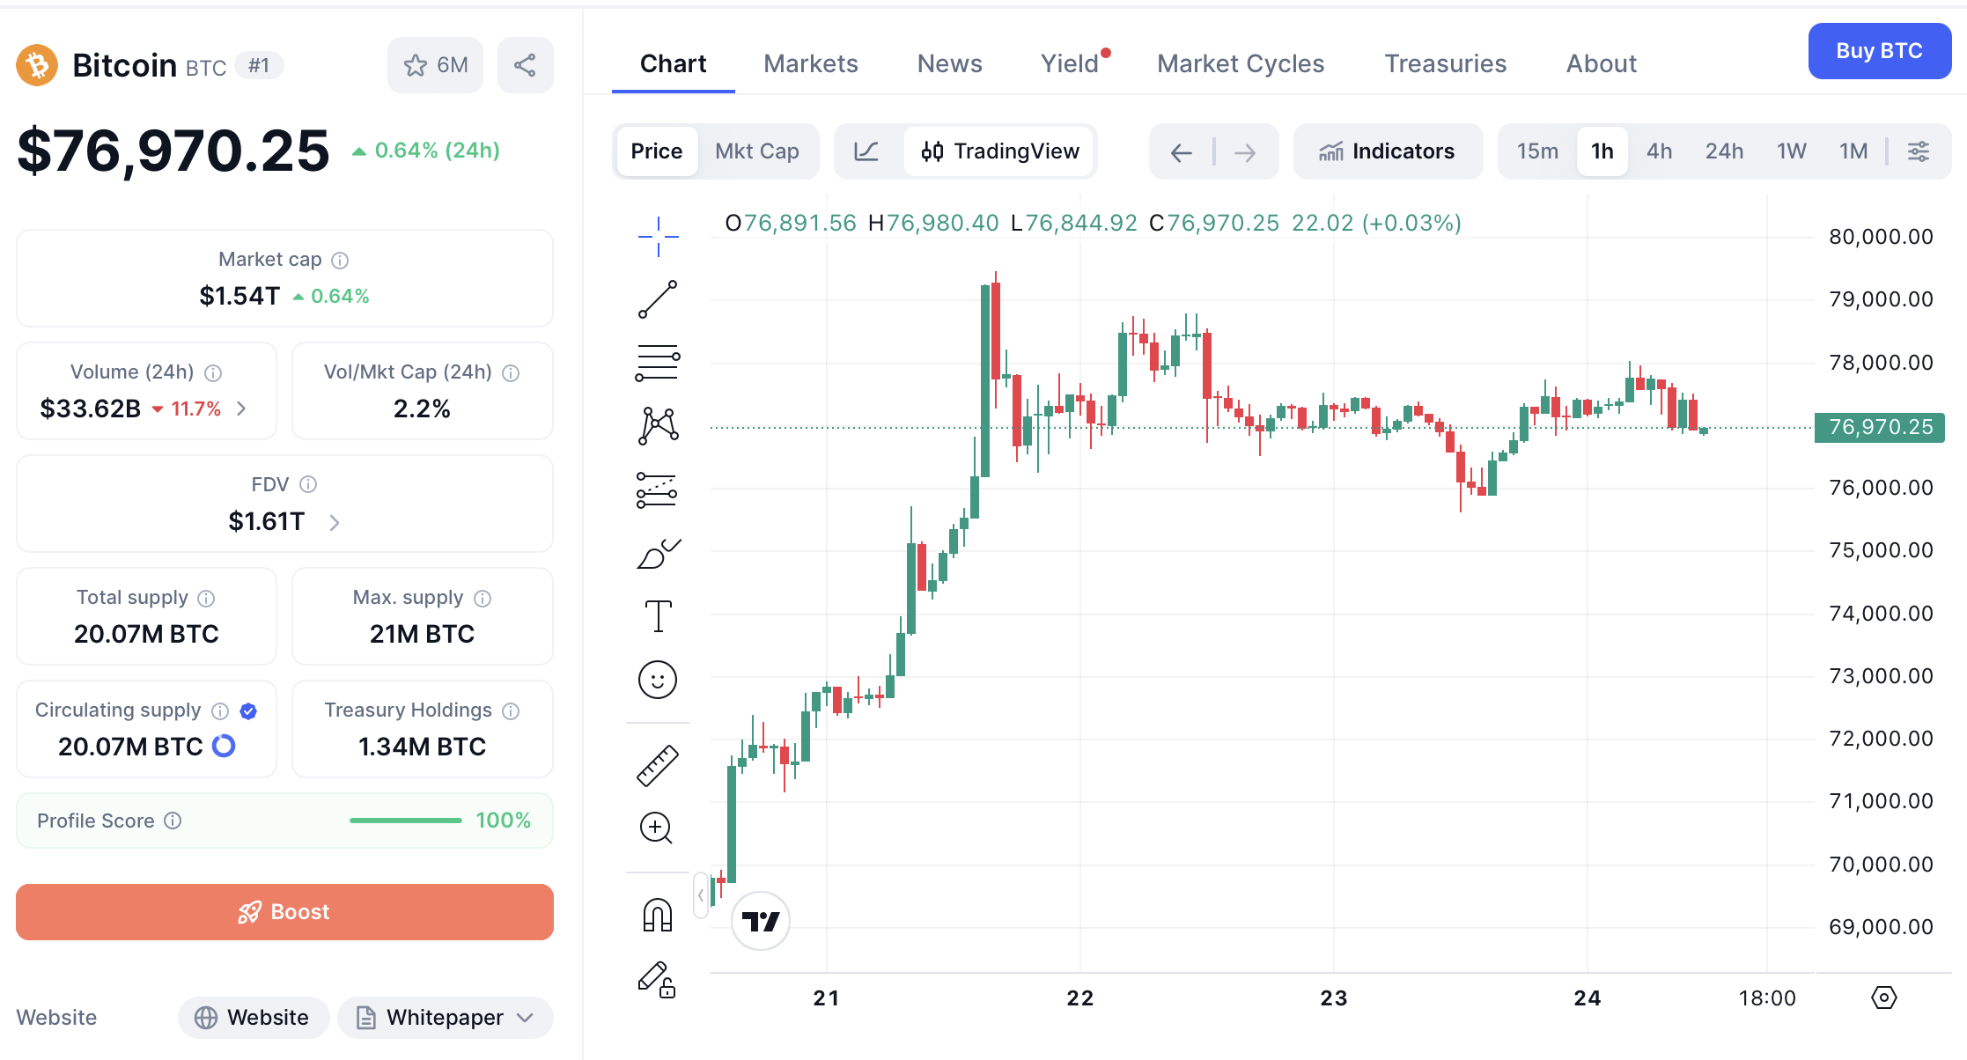Select the 4h chart interval
Image resolution: width=1967 pixels, height=1060 pixels.
tap(1660, 151)
